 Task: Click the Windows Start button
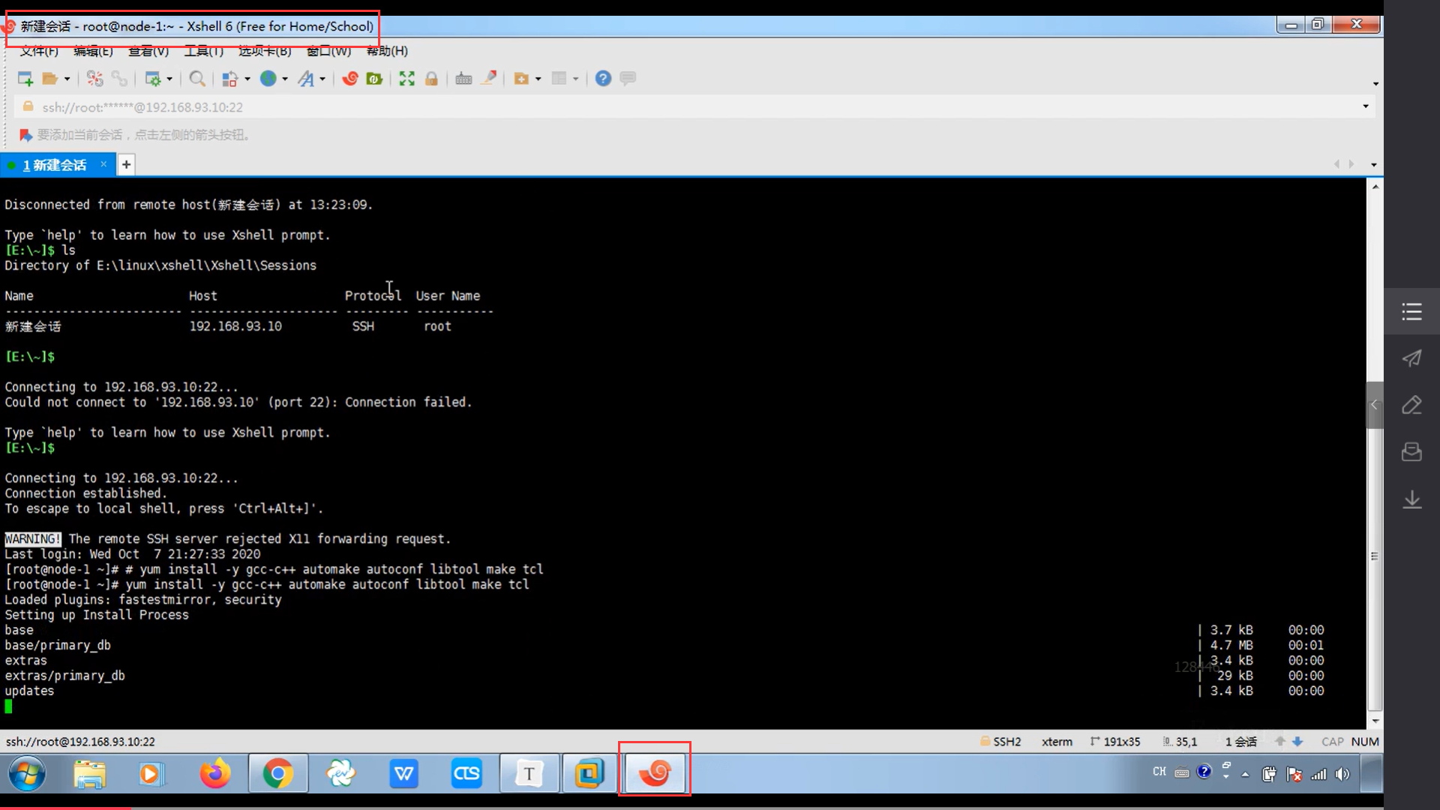[27, 773]
